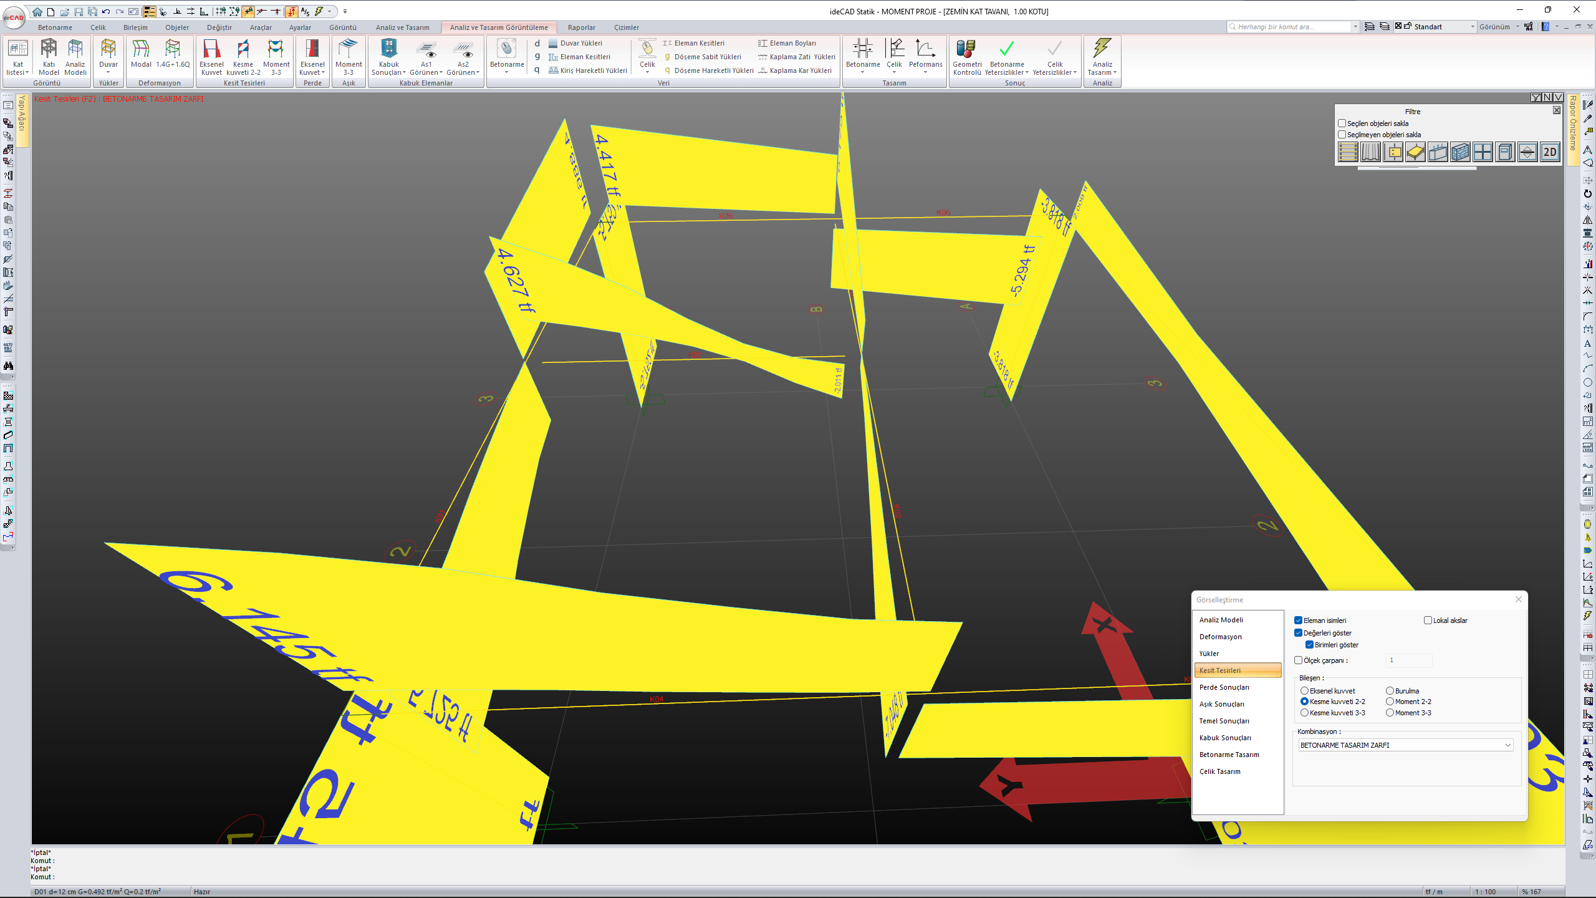Open Betonarme data dropdown in Veri group
This screenshot has height=898, width=1596.
coord(507,73)
